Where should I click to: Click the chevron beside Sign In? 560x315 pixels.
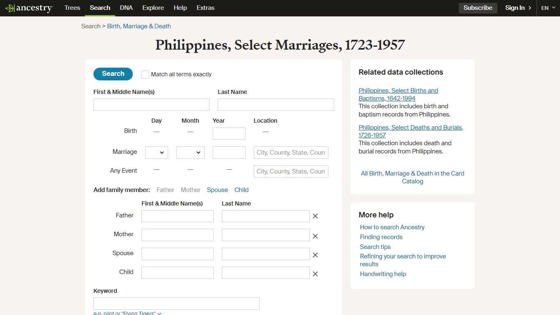coord(530,8)
